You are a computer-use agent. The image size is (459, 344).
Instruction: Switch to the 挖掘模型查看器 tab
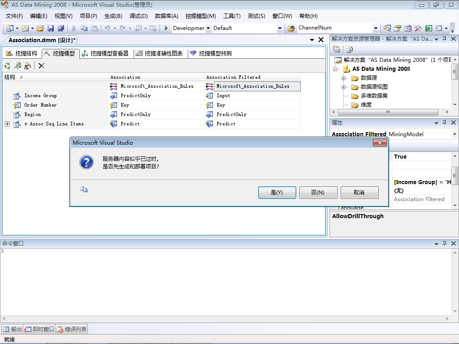tap(105, 54)
